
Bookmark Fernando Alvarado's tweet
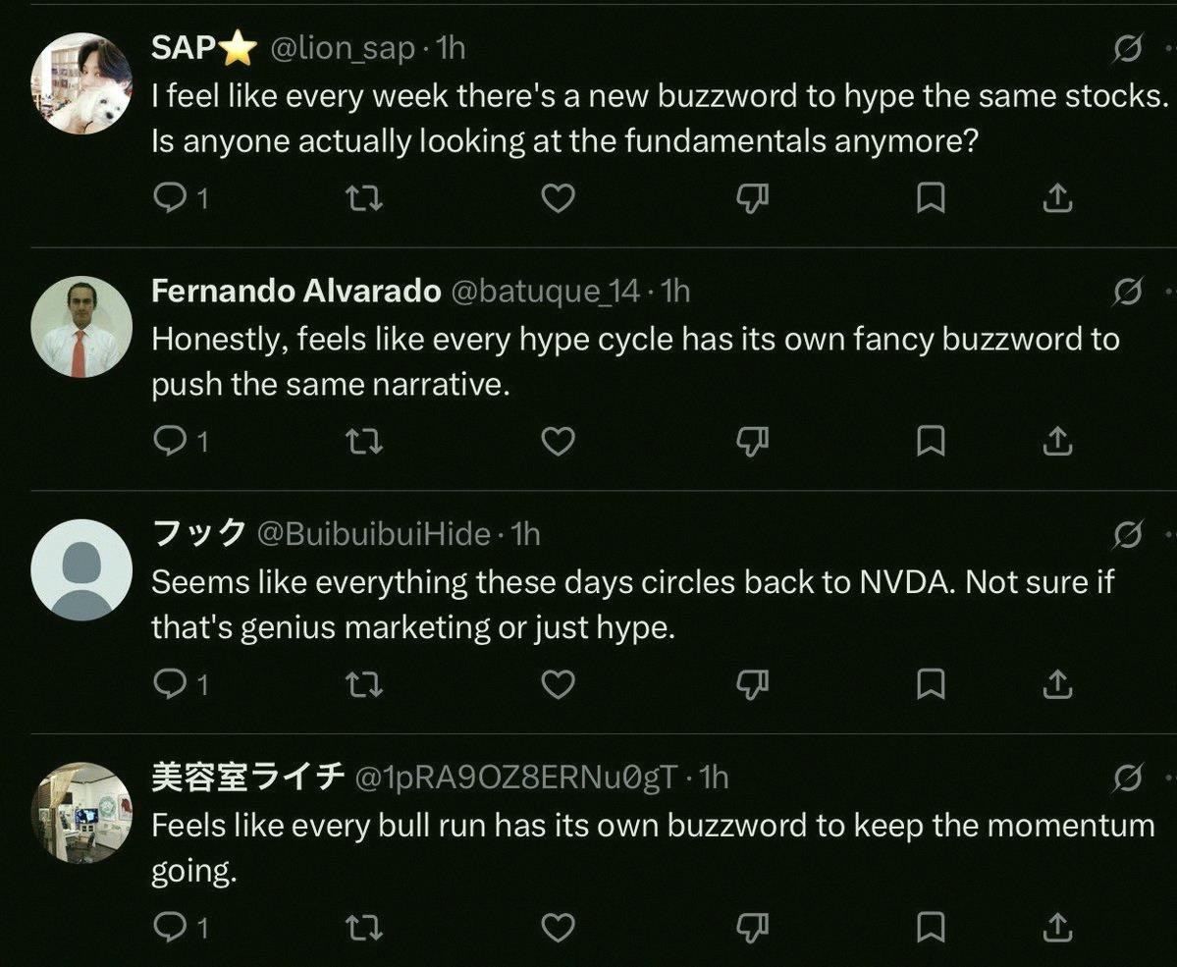(x=931, y=442)
